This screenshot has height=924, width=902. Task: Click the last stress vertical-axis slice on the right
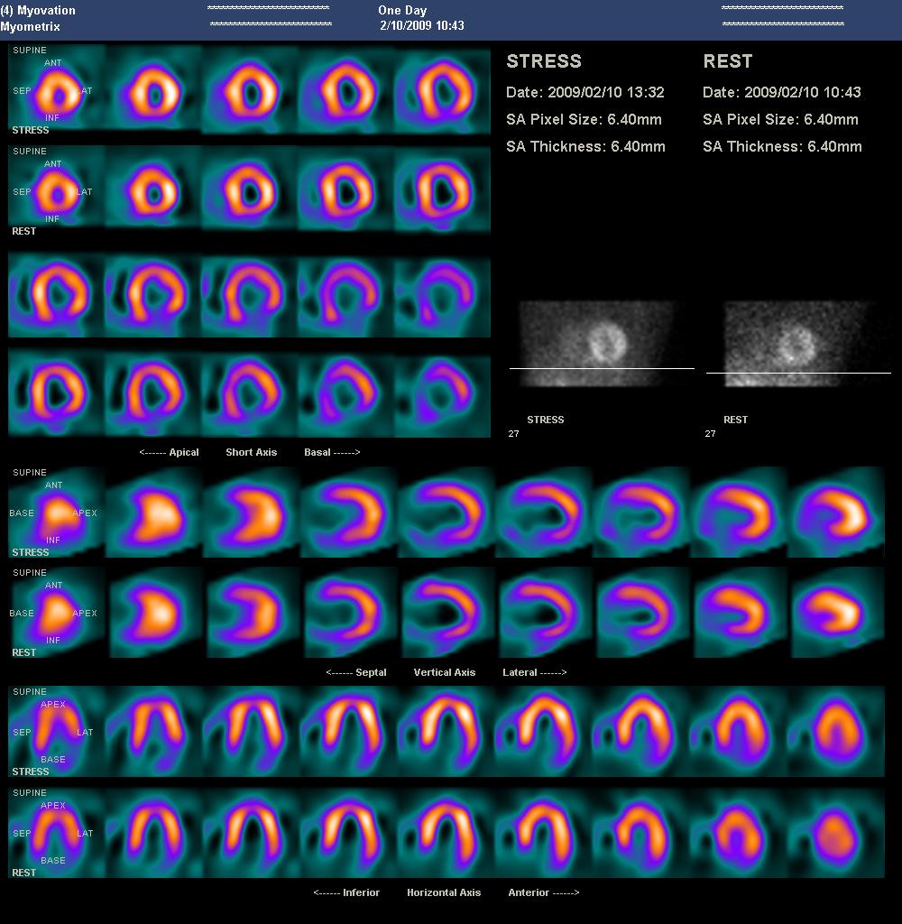point(837,513)
